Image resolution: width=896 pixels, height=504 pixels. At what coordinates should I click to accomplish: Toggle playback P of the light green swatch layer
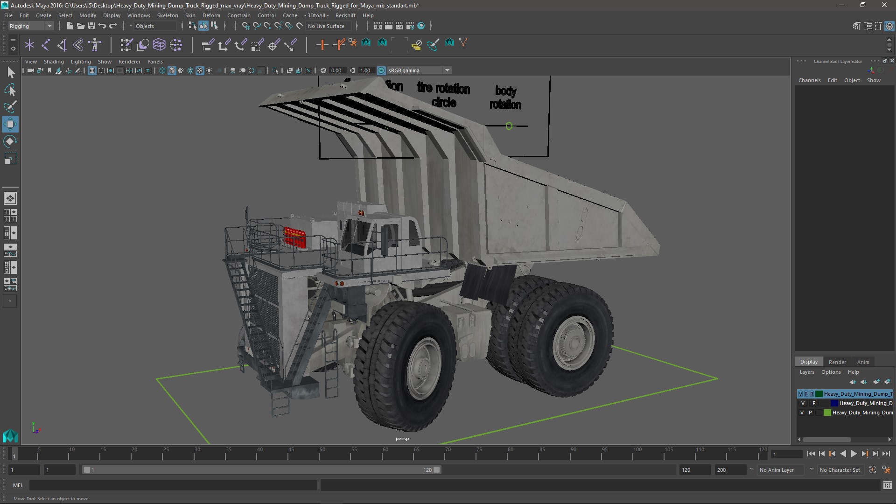(810, 413)
